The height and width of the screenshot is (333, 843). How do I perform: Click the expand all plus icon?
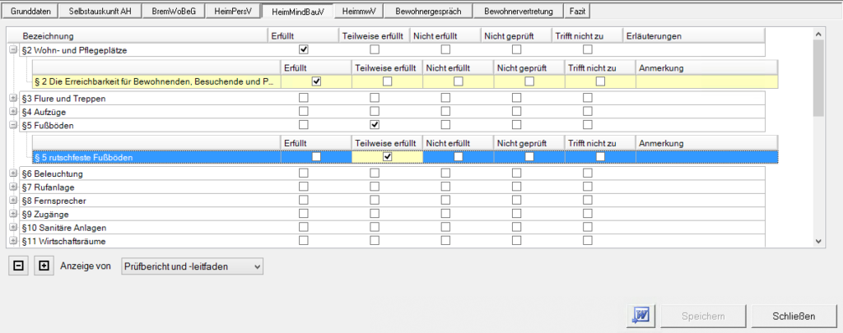point(44,266)
